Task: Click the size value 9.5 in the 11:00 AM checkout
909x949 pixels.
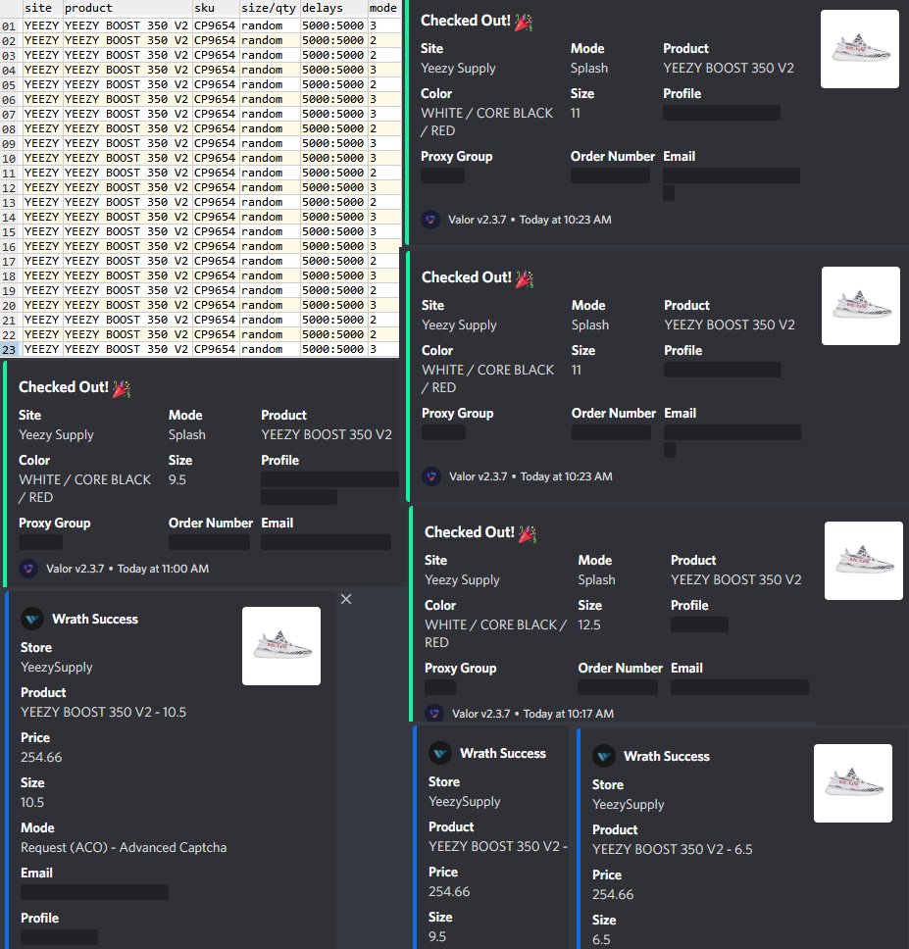Action: click(177, 480)
